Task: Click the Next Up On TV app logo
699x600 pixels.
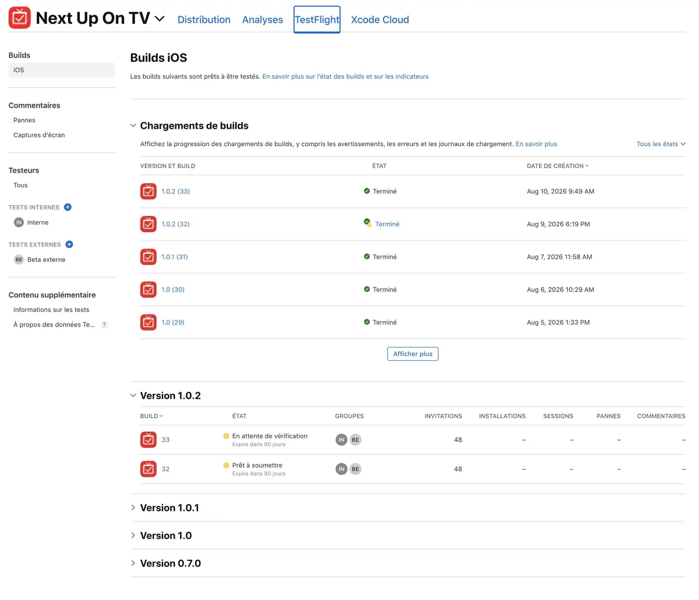Action: tap(19, 18)
